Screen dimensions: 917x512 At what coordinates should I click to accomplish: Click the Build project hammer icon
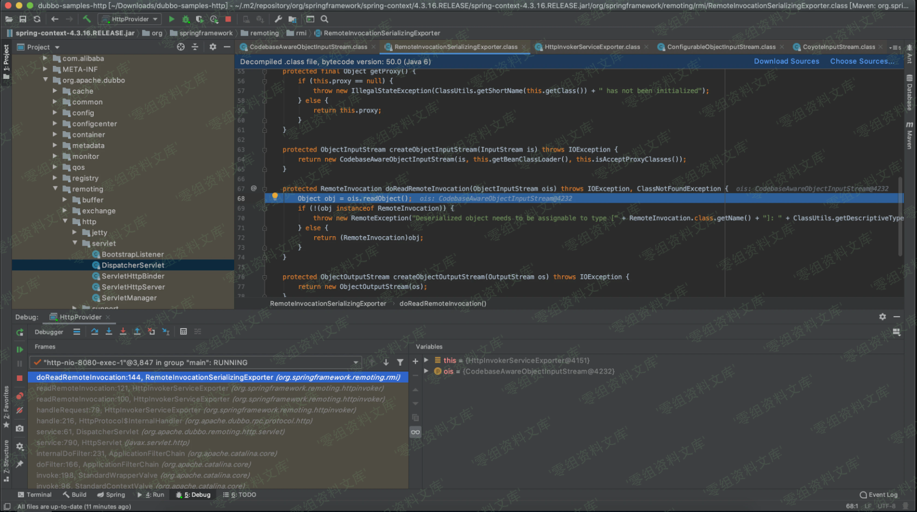(87, 19)
